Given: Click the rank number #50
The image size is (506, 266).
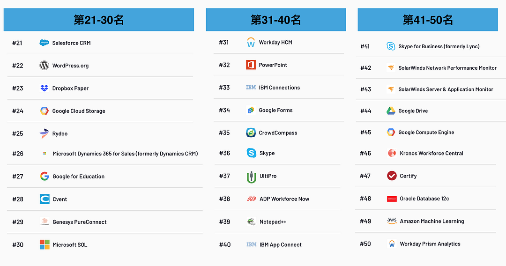Looking at the screenshot, I should [365, 244].
